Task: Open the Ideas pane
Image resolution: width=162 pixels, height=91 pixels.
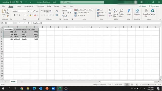Action: 129,12
